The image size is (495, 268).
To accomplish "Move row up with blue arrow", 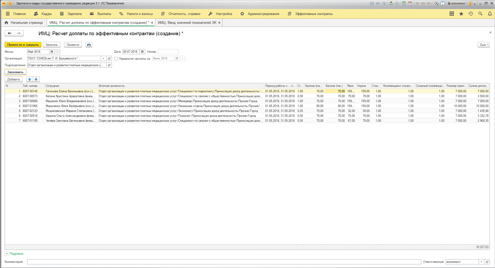I will click(x=29, y=79).
